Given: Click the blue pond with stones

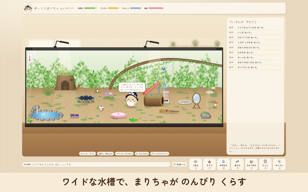Looking at the screenshot, I should tap(46, 114).
